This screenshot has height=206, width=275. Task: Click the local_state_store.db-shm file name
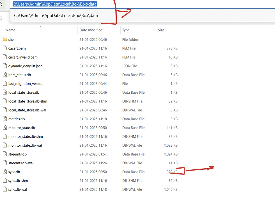pos(27,101)
